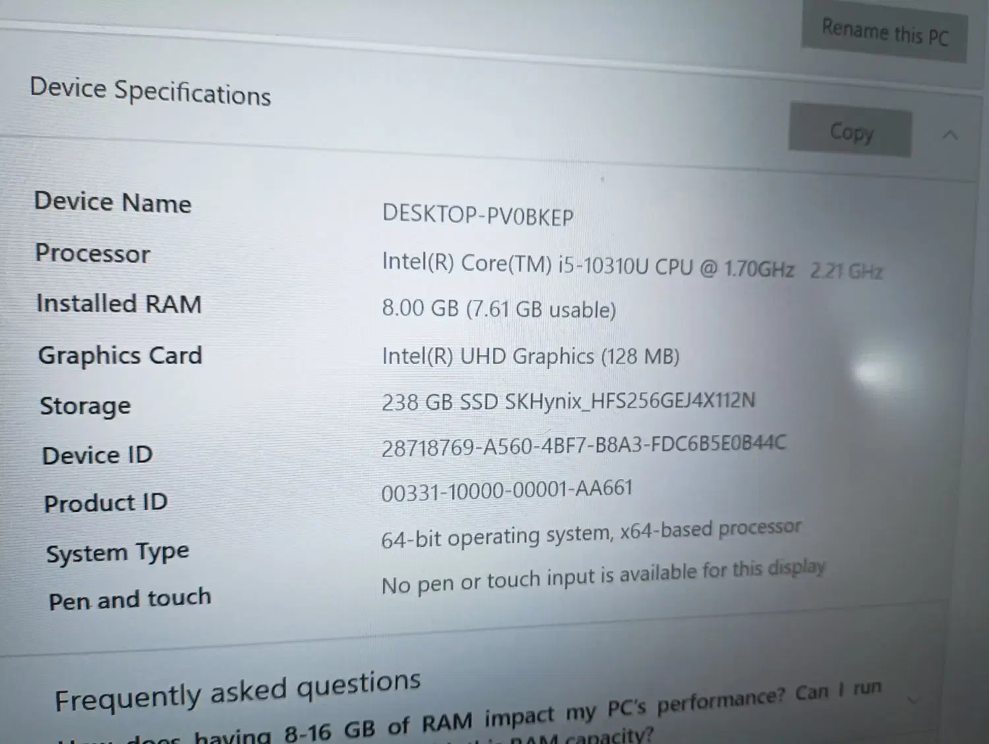Click the System Type label
This screenshot has width=989, height=744.
tap(117, 552)
